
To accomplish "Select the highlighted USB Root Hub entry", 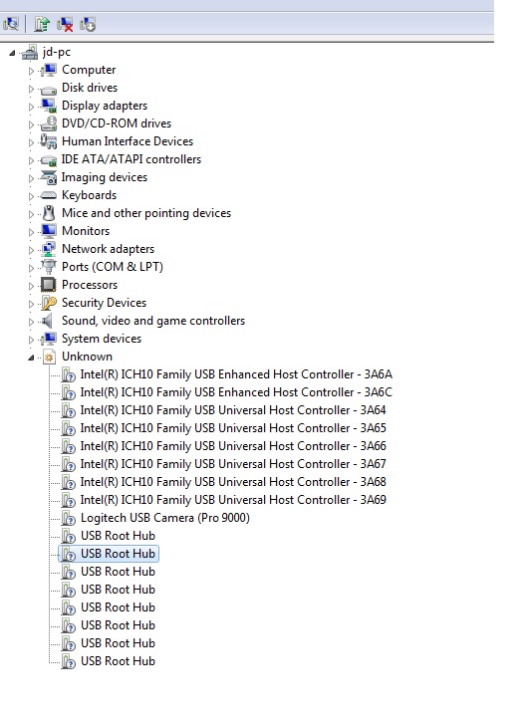I will coord(118,554).
